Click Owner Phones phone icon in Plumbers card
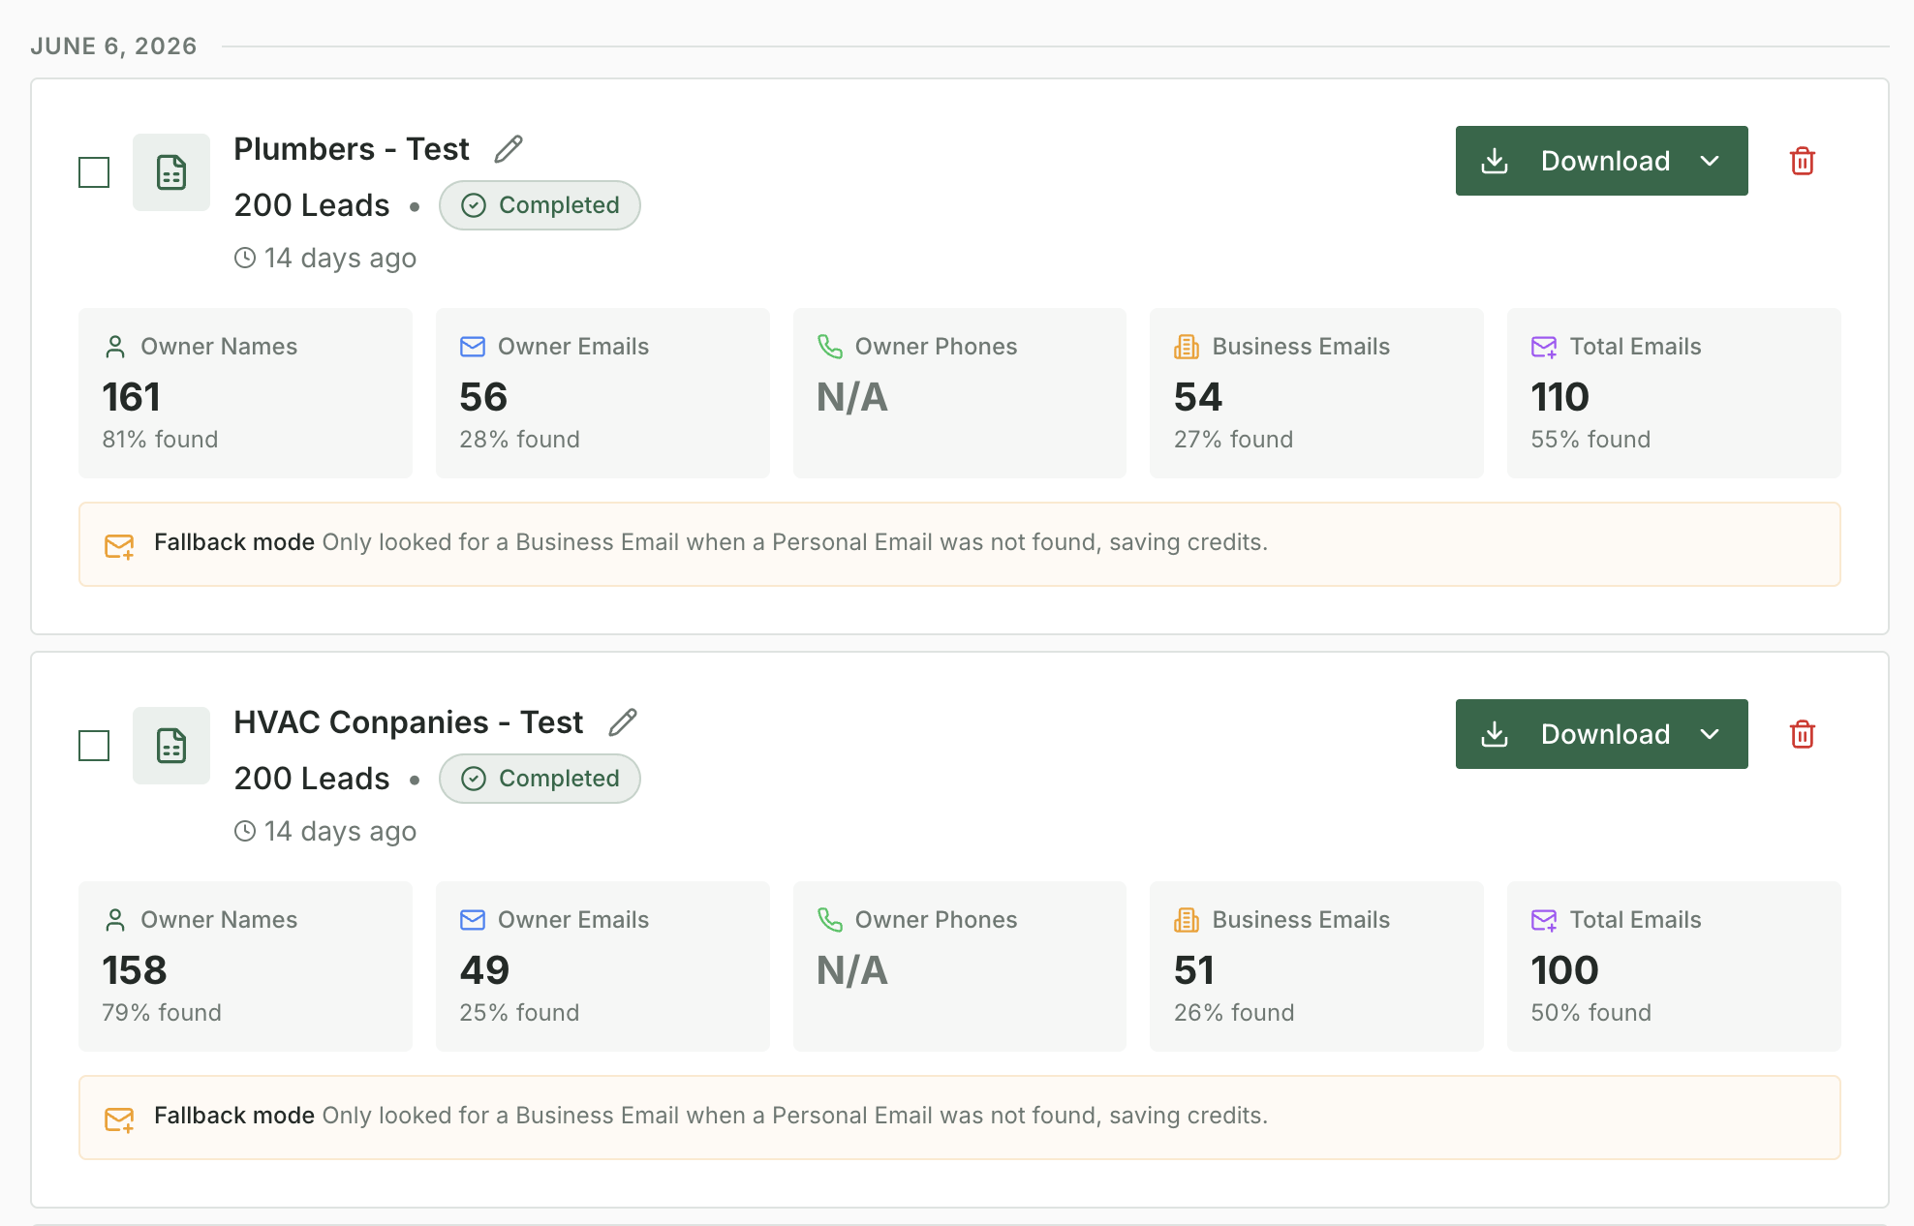 pyautogui.click(x=830, y=347)
